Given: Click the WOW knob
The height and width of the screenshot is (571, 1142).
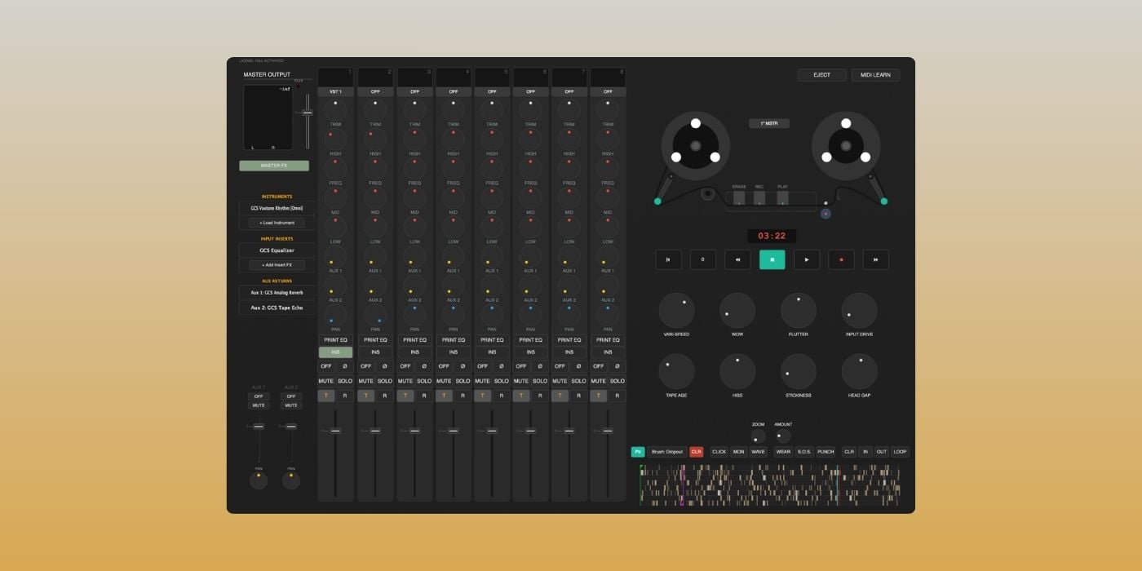Looking at the screenshot, I should [737, 311].
